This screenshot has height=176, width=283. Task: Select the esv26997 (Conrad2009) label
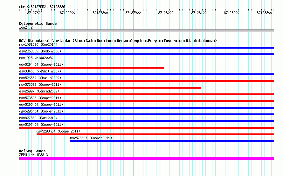(x=39, y=91)
